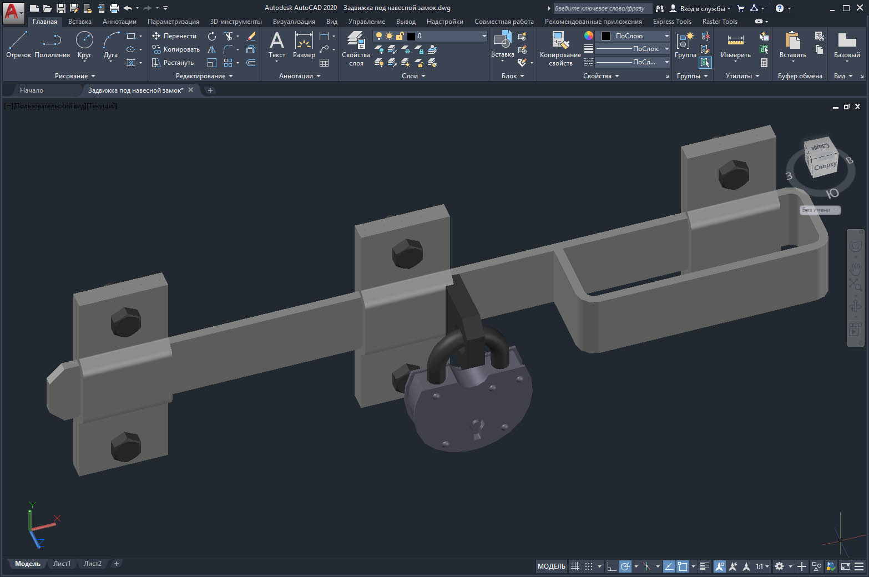The width and height of the screenshot is (869, 577).
Task: Select the Отрезок line tool
Action: pyautogui.click(x=18, y=44)
